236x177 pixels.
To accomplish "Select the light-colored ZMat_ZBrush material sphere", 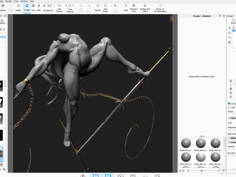I will 201,157.
